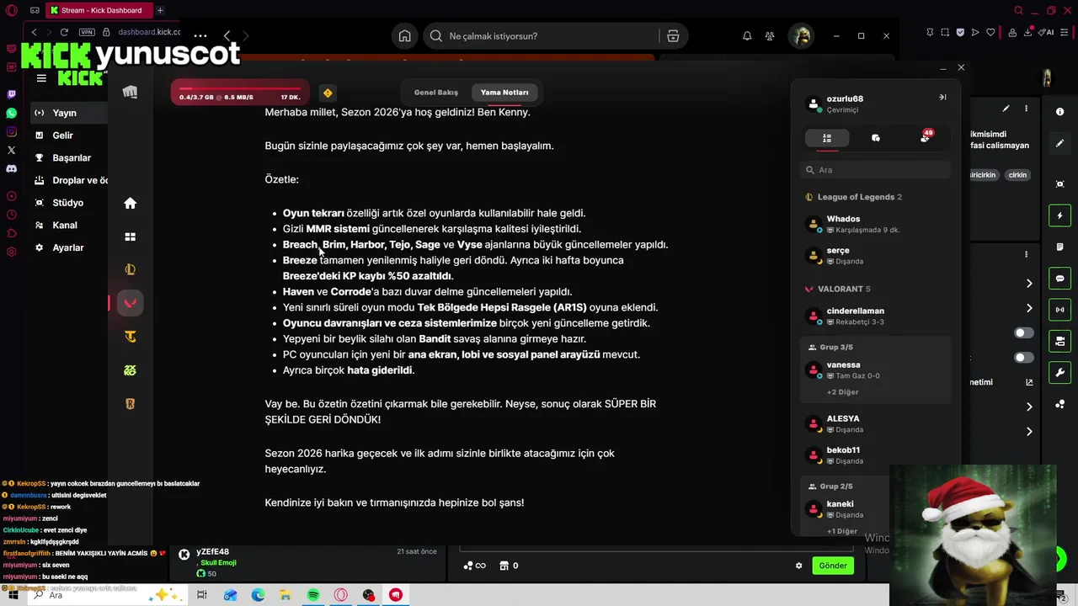Open the games library grid icon
1078x606 pixels.
click(x=130, y=237)
